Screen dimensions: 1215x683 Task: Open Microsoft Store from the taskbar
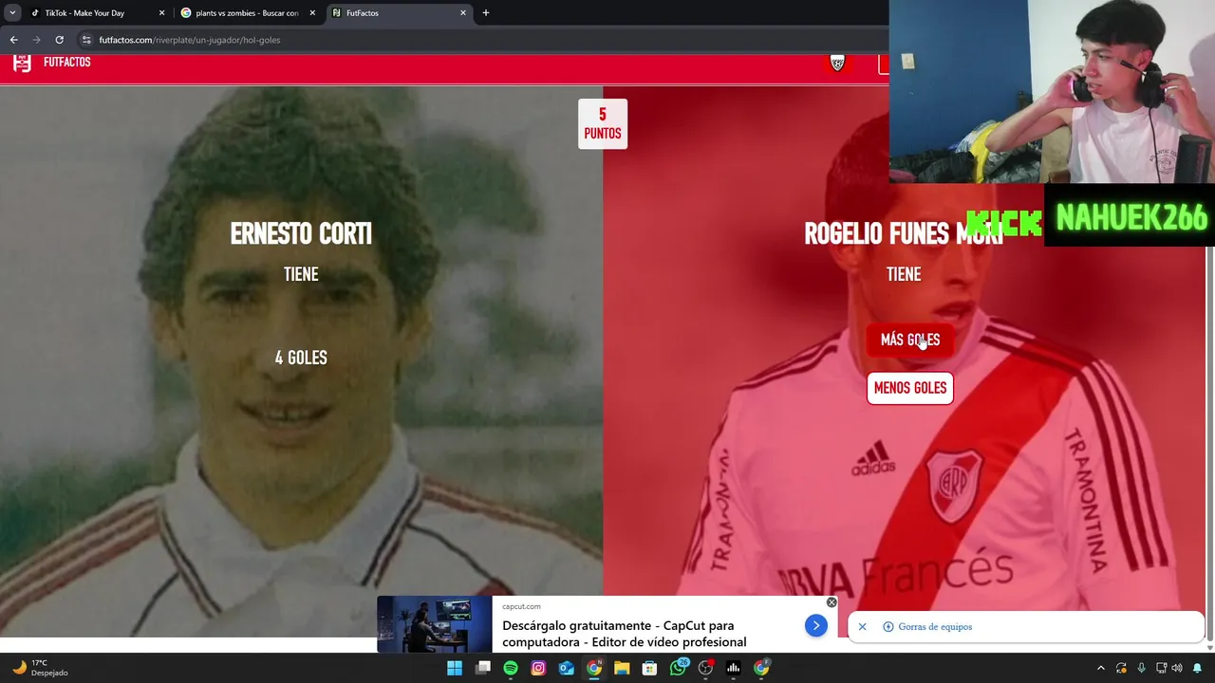(650, 668)
